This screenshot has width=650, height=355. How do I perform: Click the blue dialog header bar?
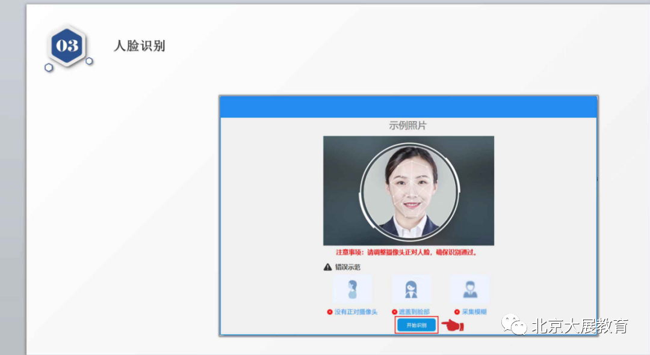coord(408,106)
